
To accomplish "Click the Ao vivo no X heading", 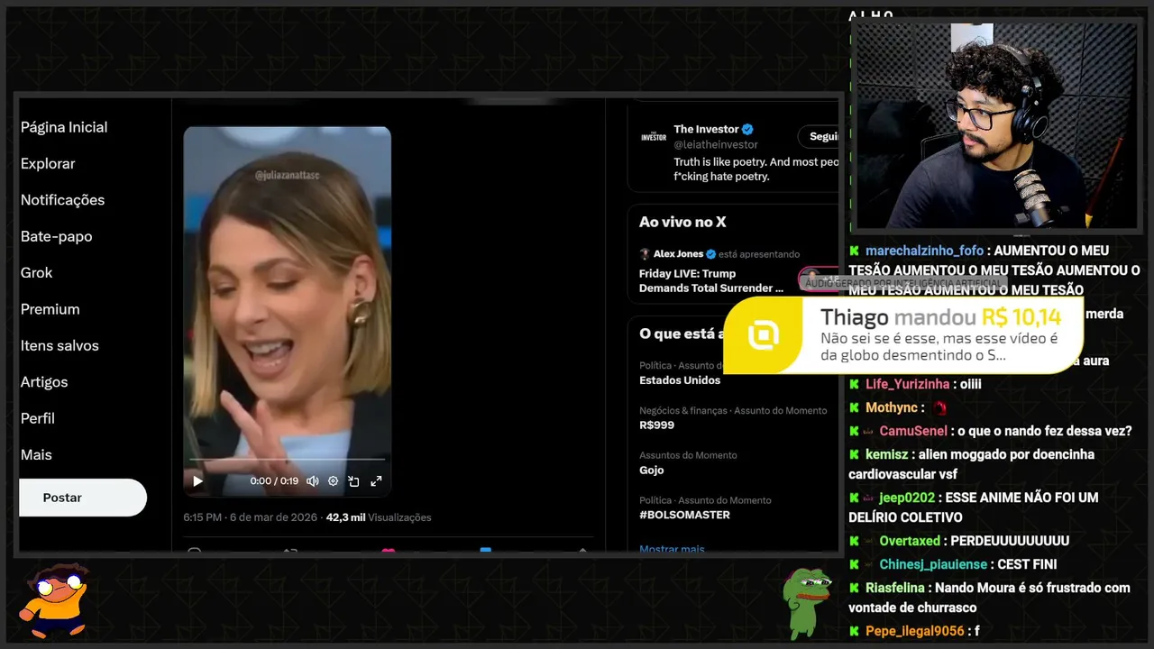I will point(682,222).
